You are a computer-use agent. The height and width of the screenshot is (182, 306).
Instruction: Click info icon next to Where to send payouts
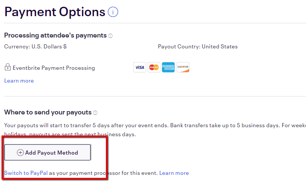coord(95,113)
